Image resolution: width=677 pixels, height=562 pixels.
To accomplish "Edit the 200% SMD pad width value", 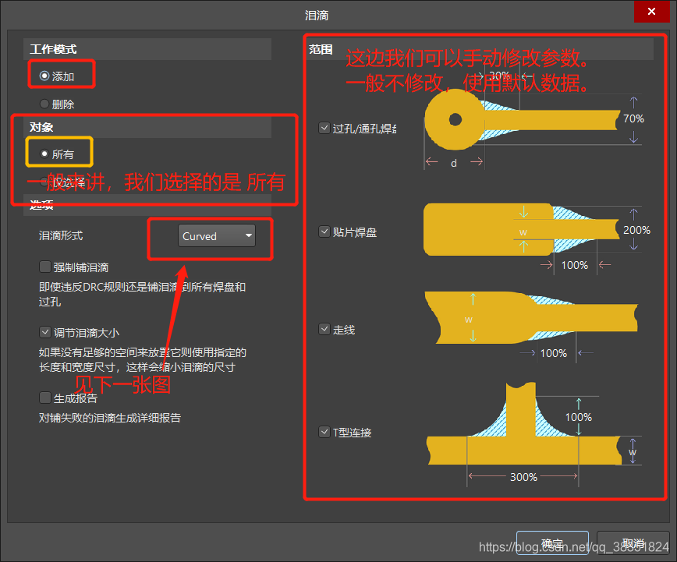I will tap(636, 230).
